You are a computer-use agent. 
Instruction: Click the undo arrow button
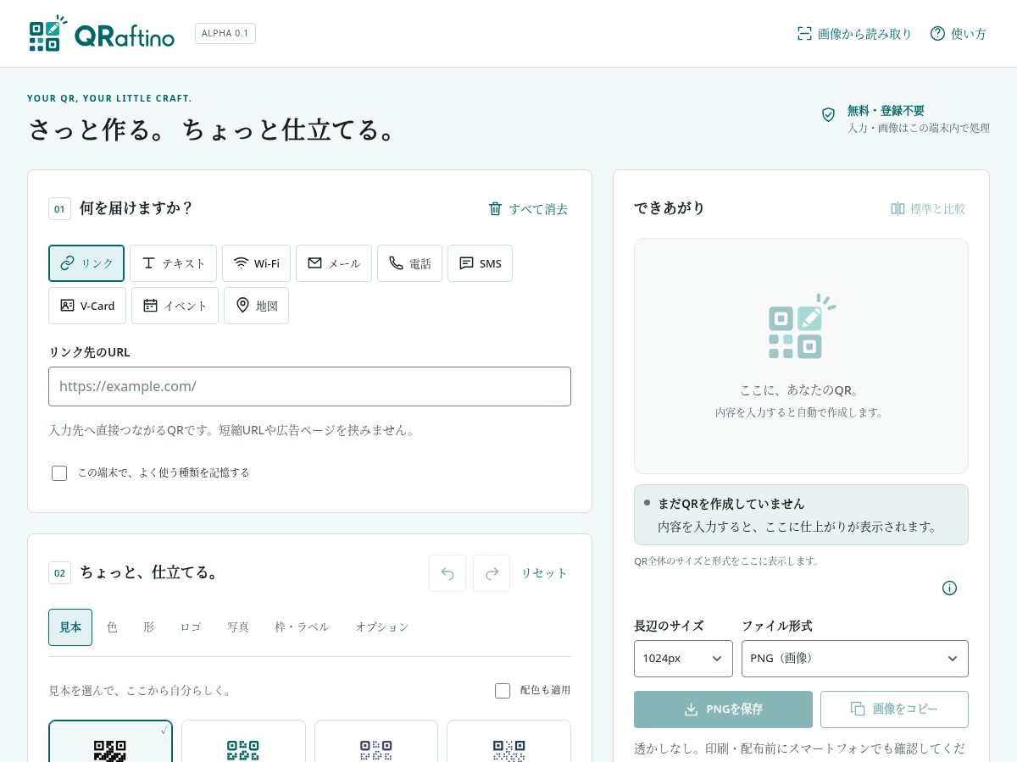pyautogui.click(x=447, y=573)
